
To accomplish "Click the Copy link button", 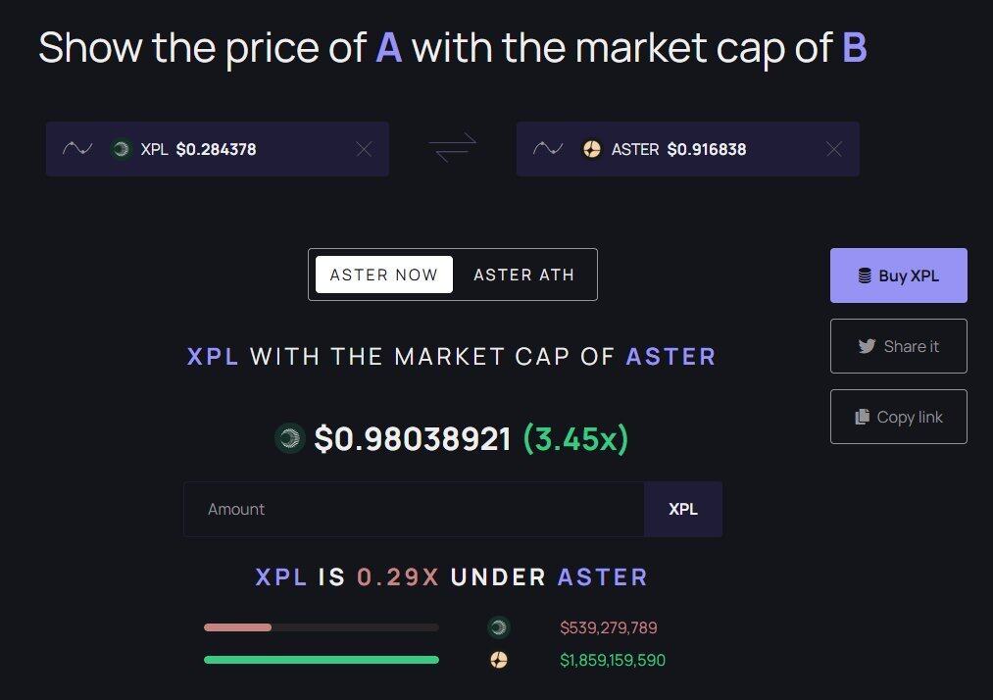I will click(x=898, y=417).
